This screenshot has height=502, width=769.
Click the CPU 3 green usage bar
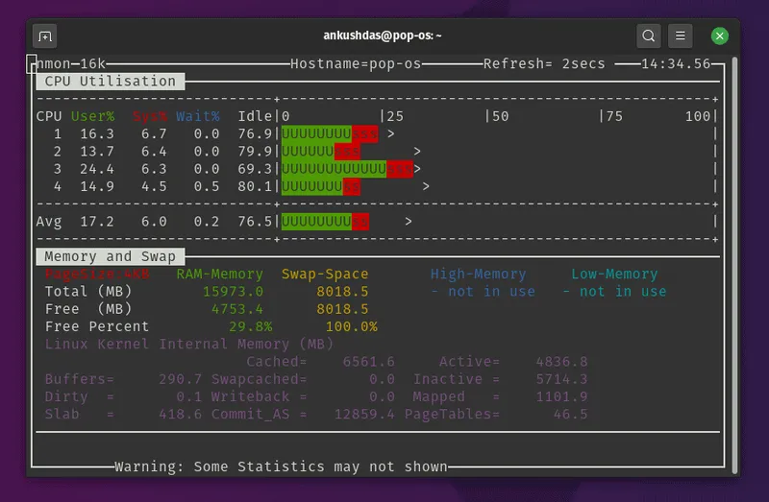click(334, 169)
